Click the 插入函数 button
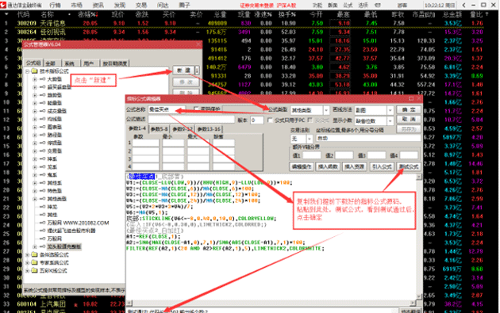500x313 pixels. (328, 167)
